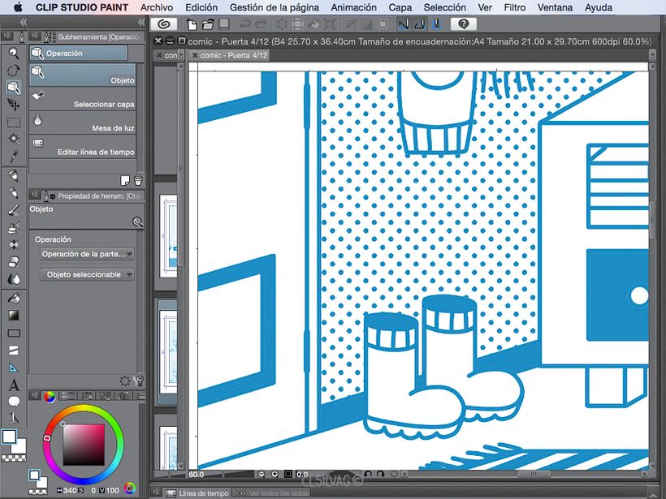Select the Zoom magnifier tool
This screenshot has width=666, height=499.
[13, 53]
